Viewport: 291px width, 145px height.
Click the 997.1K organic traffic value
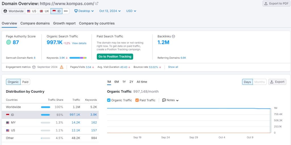[x=55, y=42]
